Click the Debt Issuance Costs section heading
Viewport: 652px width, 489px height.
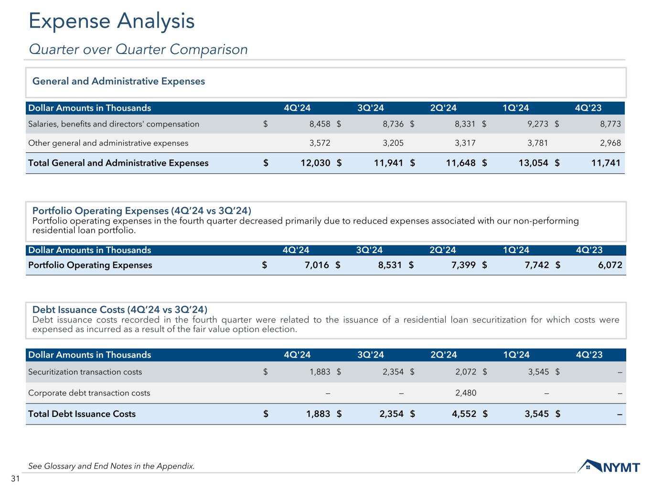(120, 309)
